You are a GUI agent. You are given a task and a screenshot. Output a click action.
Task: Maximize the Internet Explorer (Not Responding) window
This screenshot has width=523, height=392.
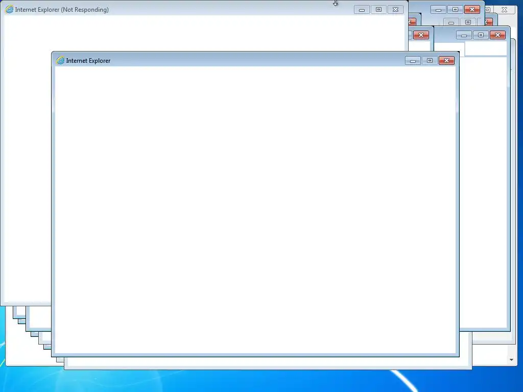pyautogui.click(x=378, y=9)
